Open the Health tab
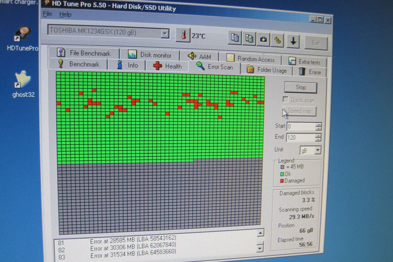The height and width of the screenshot is (262, 393). pyautogui.click(x=167, y=66)
